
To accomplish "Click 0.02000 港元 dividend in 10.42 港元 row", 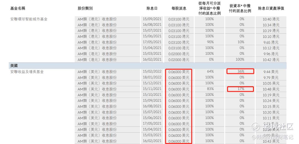I will (179, 60).
